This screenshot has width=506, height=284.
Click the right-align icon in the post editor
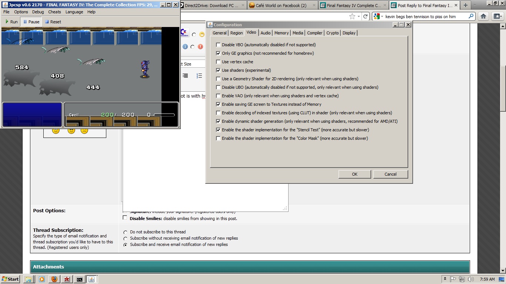pos(185,76)
